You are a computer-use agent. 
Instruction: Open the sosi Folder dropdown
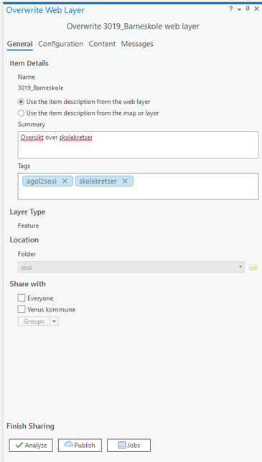pyautogui.click(x=131, y=268)
